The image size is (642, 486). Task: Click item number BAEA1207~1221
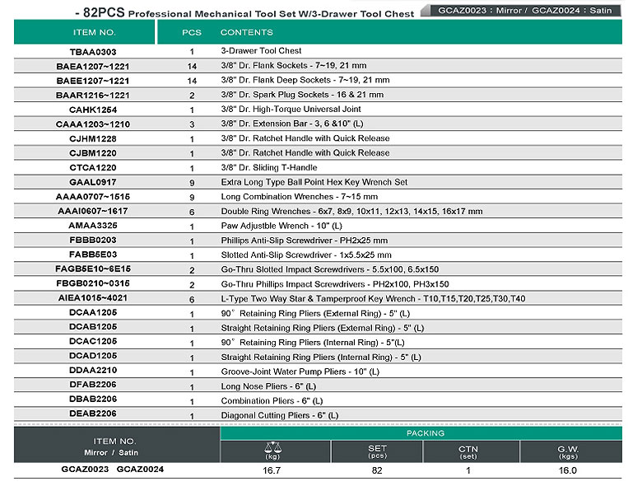click(93, 67)
